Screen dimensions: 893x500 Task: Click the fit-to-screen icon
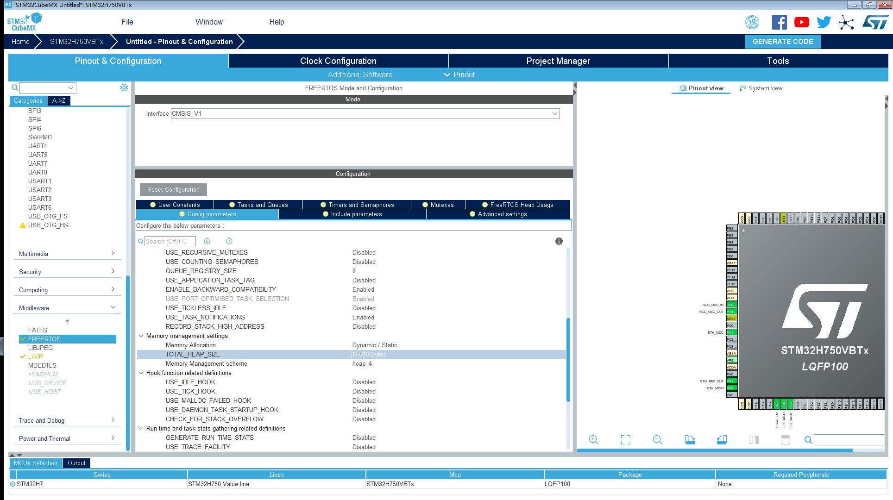pos(625,440)
